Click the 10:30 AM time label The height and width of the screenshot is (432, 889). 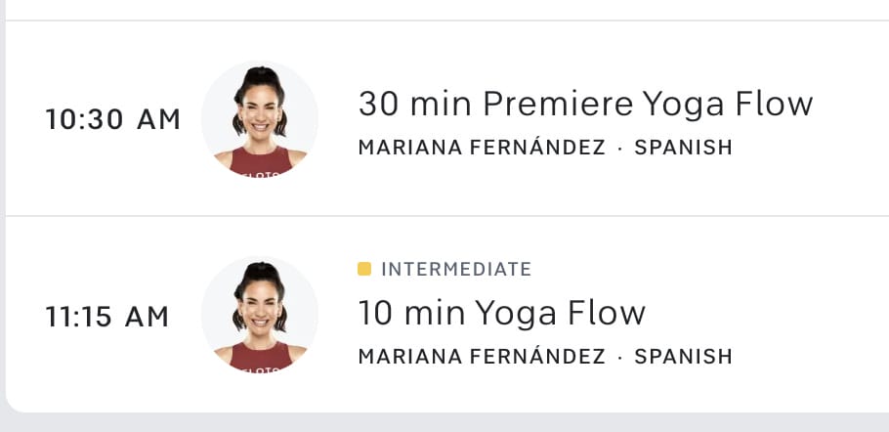[113, 119]
